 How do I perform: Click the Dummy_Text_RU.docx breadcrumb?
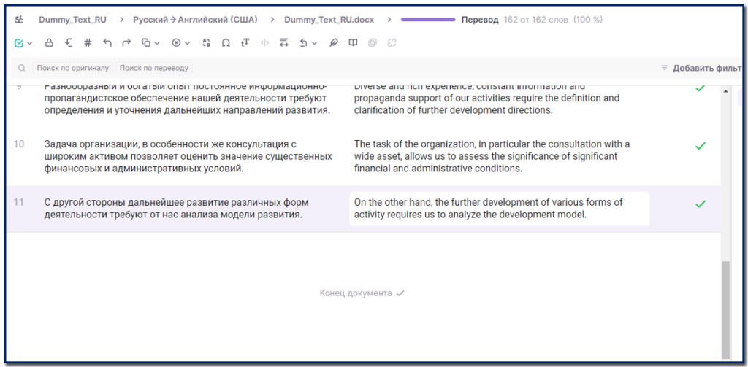329,20
